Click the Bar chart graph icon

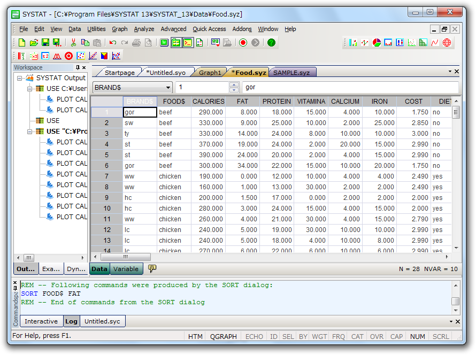[x=353, y=42]
